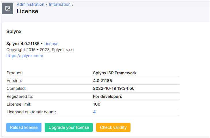This screenshot has width=210, height=138.
Task: Select the 'For developers' registered value
Action: click(x=107, y=96)
